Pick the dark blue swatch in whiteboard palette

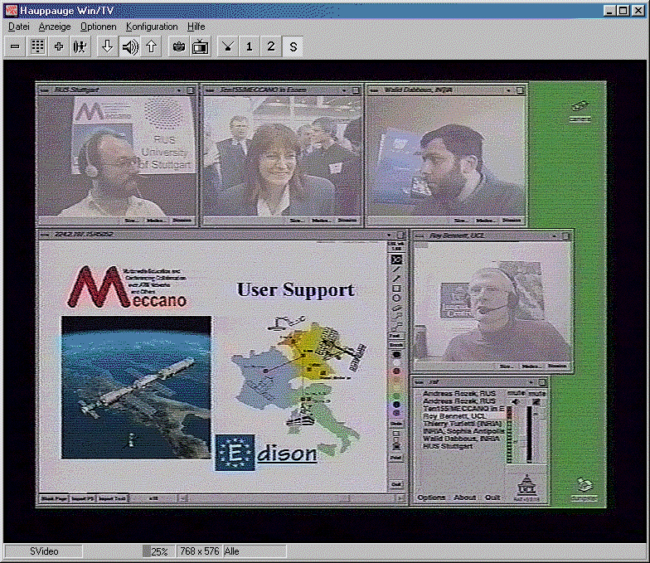pos(396,405)
